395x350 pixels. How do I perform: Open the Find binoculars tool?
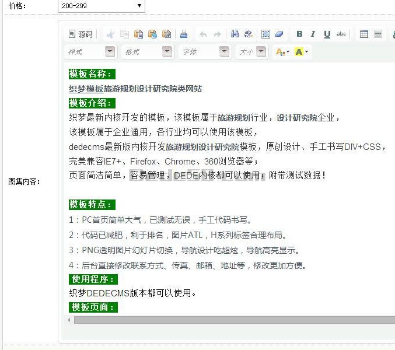click(235, 34)
